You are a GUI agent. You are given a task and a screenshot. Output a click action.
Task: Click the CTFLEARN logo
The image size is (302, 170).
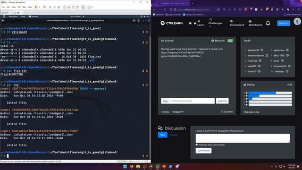(x=172, y=23)
